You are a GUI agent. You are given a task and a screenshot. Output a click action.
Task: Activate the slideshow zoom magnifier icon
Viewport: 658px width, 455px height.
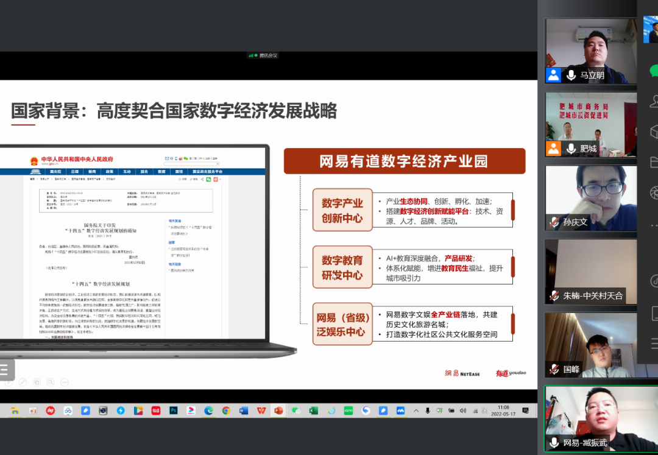click(x=51, y=382)
